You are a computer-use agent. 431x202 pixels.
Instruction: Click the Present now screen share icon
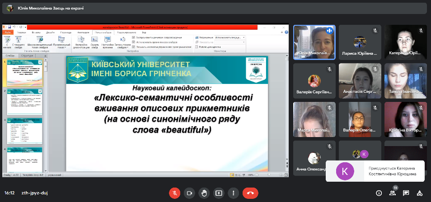click(219, 193)
